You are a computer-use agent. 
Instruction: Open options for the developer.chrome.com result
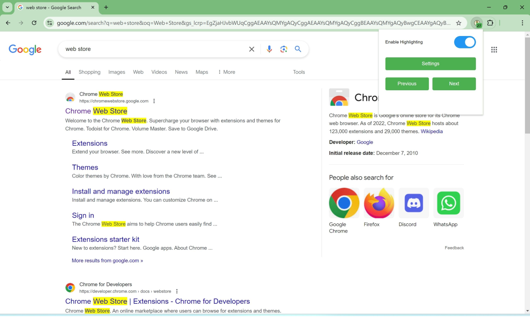click(x=177, y=291)
